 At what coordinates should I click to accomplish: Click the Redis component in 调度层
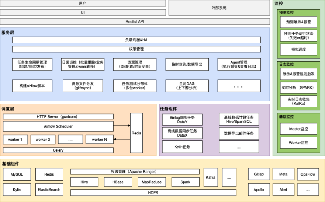(136, 133)
